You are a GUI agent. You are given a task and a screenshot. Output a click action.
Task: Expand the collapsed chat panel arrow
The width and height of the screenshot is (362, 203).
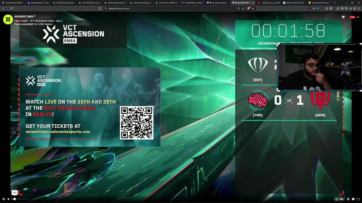click(x=358, y=17)
